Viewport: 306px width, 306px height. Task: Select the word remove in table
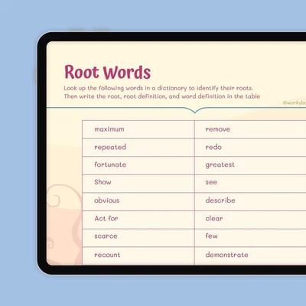[218, 129]
